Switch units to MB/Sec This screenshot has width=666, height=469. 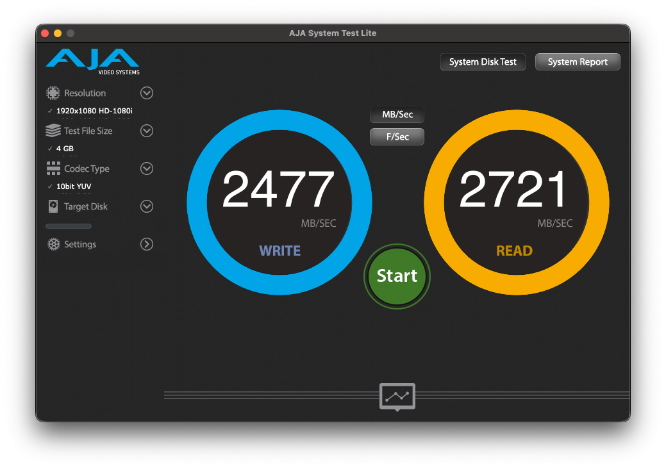(x=397, y=114)
